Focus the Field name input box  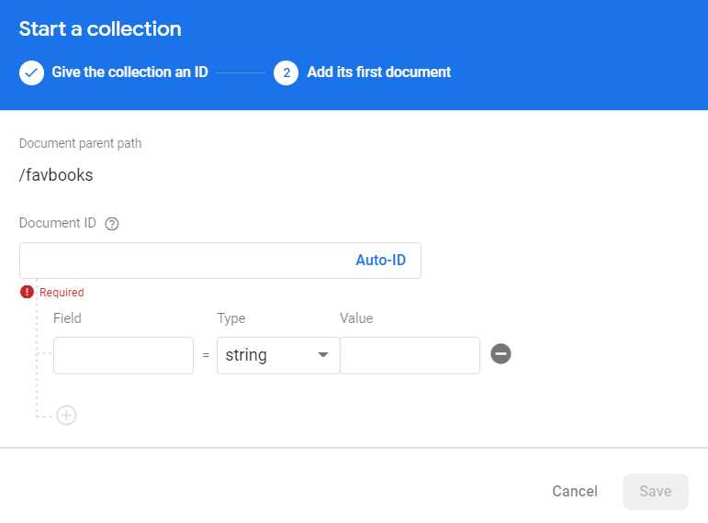tap(123, 355)
